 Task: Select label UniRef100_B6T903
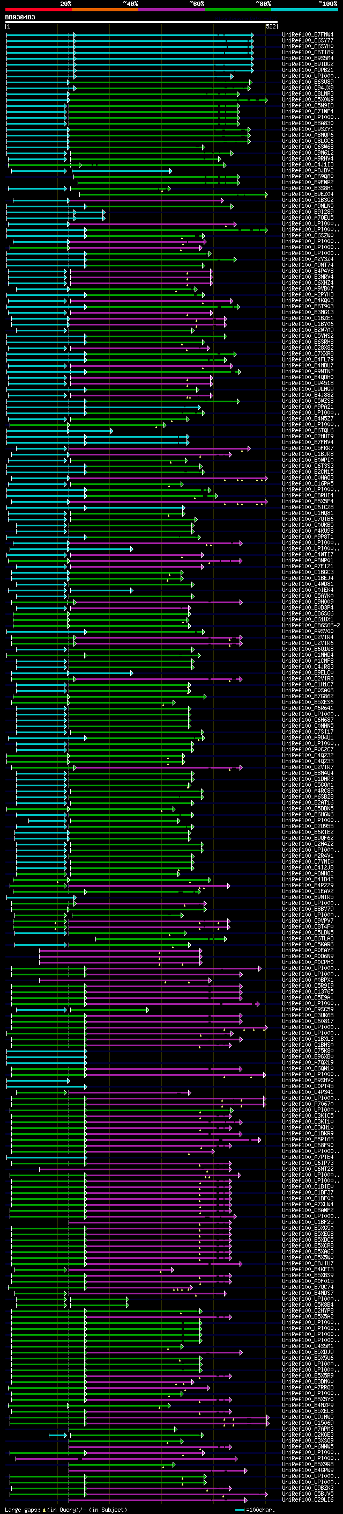coord(308,307)
